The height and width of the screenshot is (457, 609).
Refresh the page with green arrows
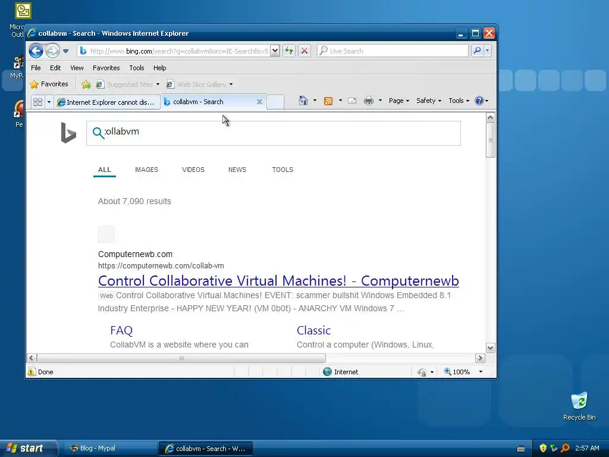289,51
